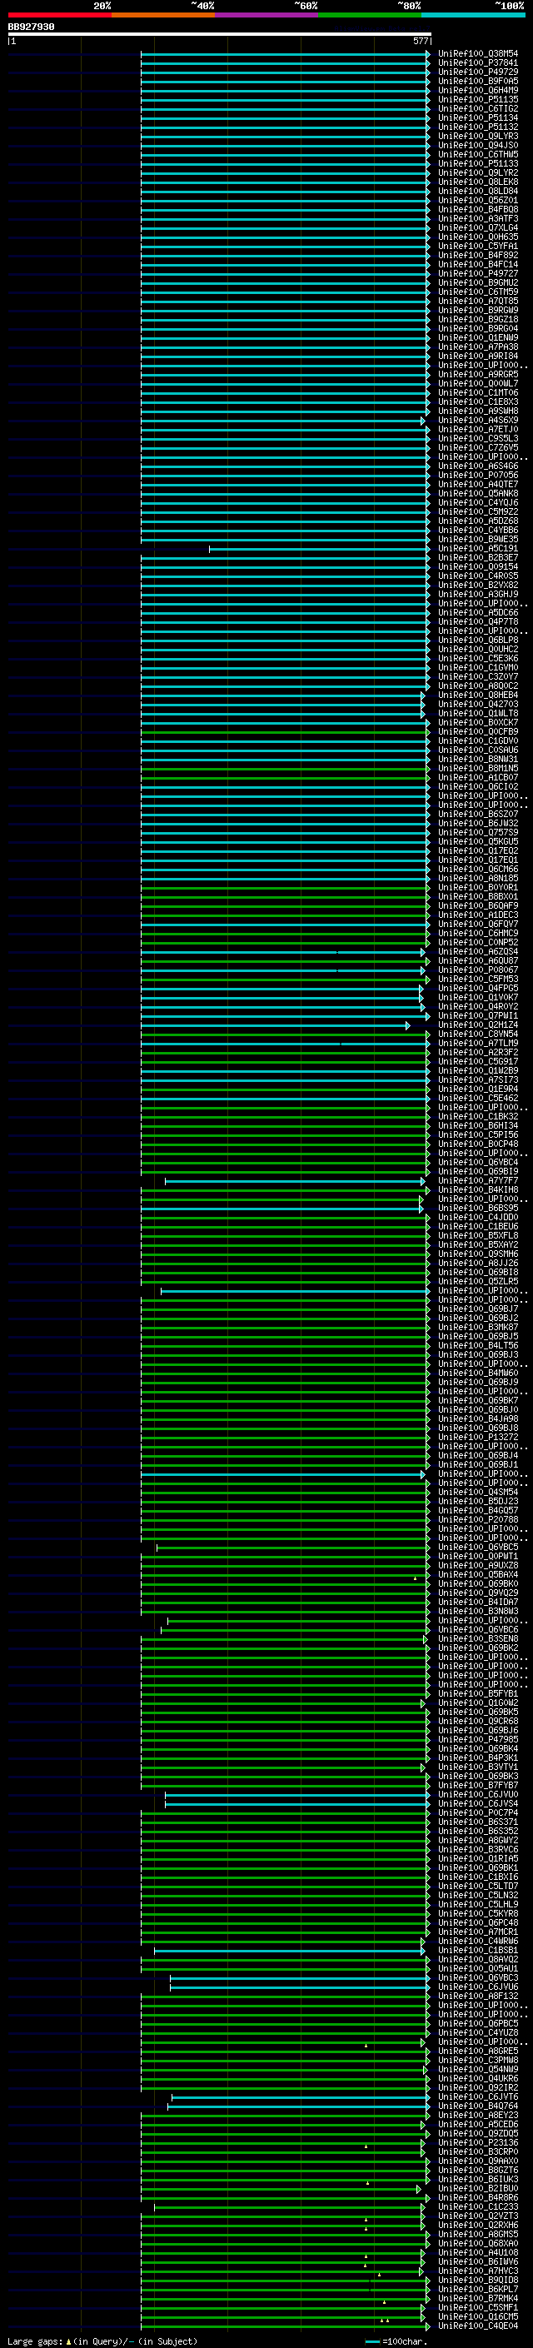Click the =100char. scale legend

point(396,2341)
